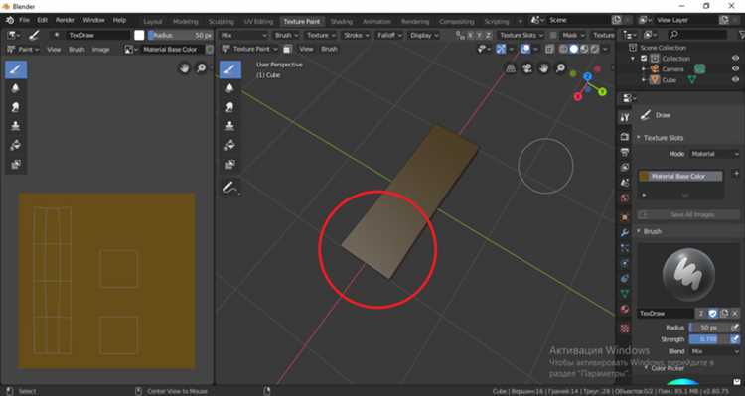The height and width of the screenshot is (396, 745).
Task: Click the viewport pan hand icon
Action: 544,68
